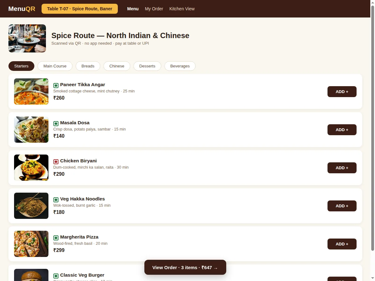
Task: Click the veg icon beside Masala Dosa
Action: (x=56, y=123)
